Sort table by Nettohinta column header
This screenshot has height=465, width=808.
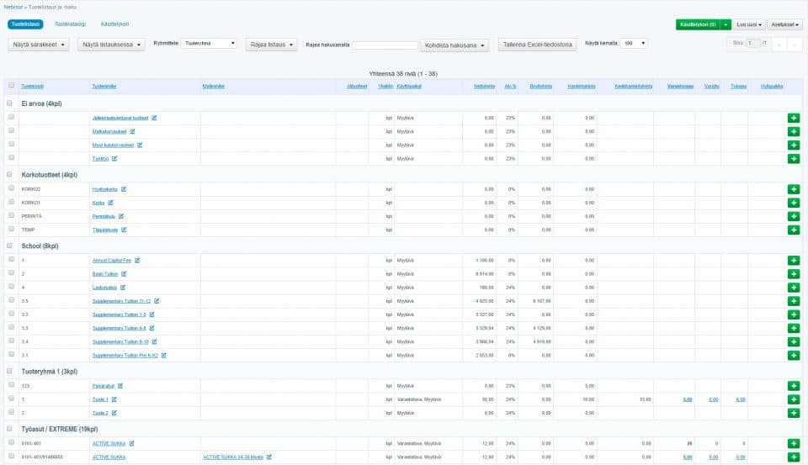pyautogui.click(x=483, y=86)
